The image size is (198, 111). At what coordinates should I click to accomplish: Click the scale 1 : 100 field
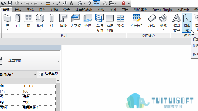[x=39, y=86]
